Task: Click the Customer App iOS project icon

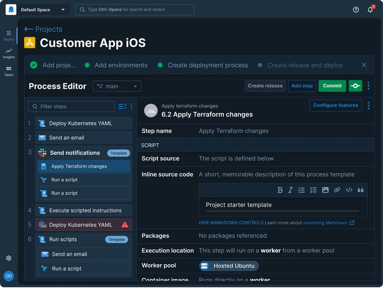Action: pos(30,43)
